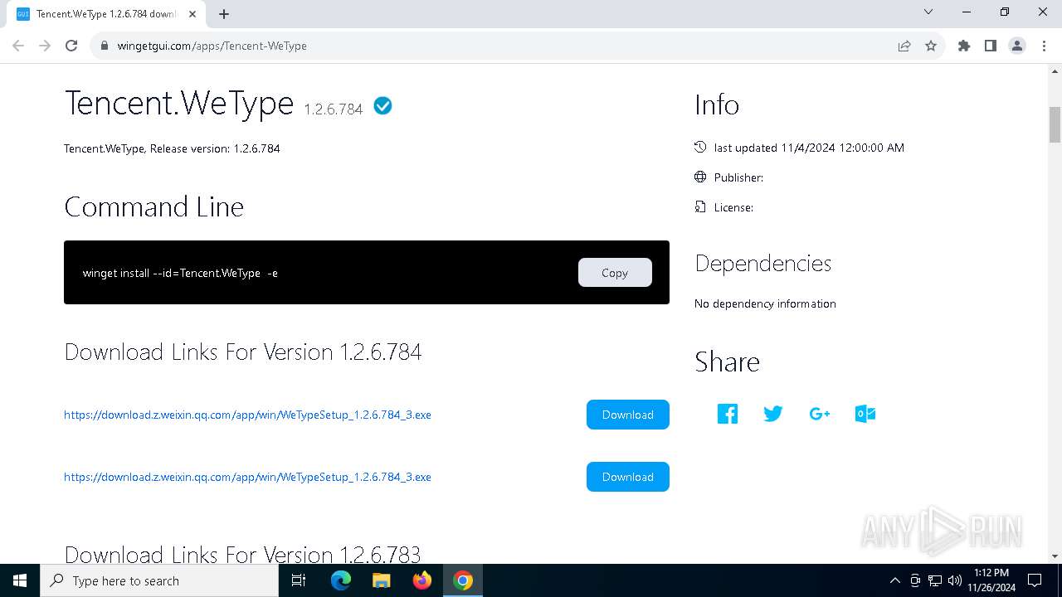This screenshot has height=597, width=1062.
Task: View site information lock icon
Action: [x=105, y=46]
